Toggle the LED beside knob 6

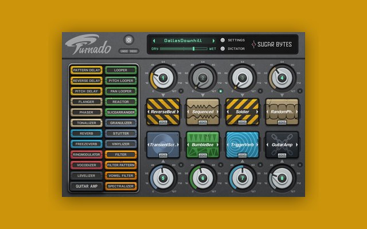click(220, 165)
